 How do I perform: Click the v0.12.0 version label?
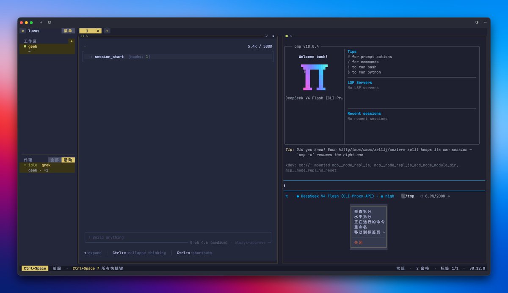pos(477,269)
